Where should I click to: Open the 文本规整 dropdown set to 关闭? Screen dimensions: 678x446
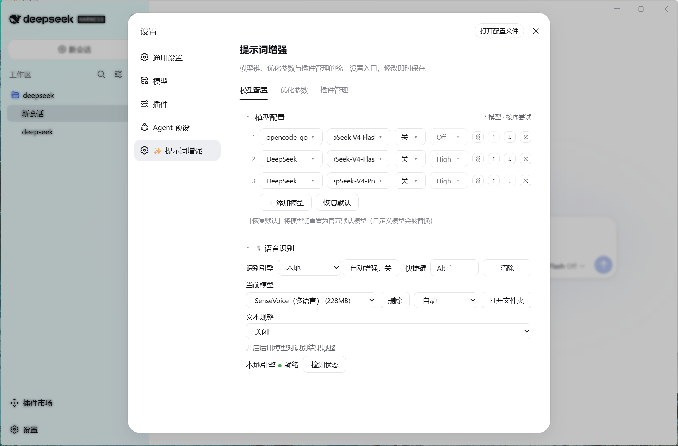tap(388, 331)
